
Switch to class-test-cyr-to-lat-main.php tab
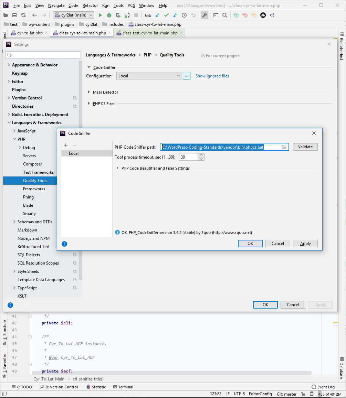pos(150,33)
